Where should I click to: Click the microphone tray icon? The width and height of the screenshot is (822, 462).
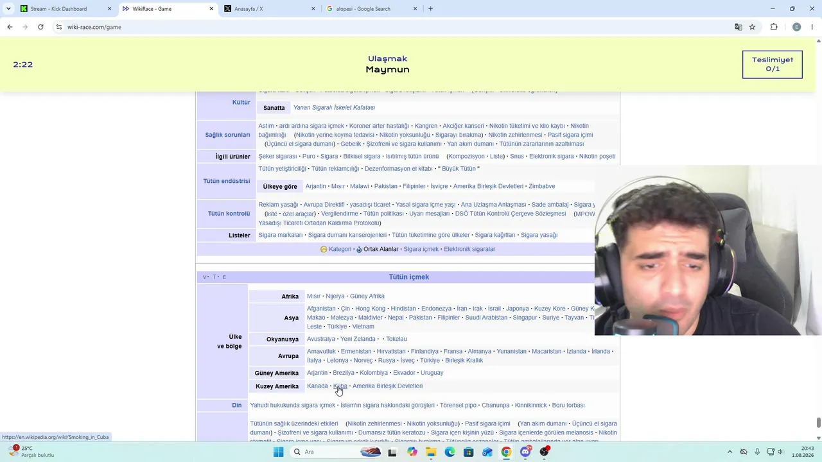758,452
